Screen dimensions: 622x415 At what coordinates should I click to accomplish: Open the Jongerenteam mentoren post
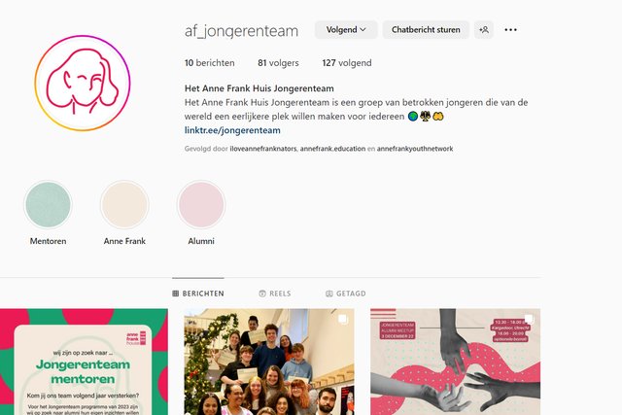(84, 362)
